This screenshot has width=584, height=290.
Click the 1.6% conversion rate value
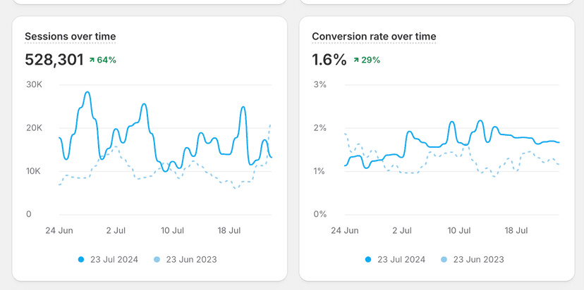point(329,60)
